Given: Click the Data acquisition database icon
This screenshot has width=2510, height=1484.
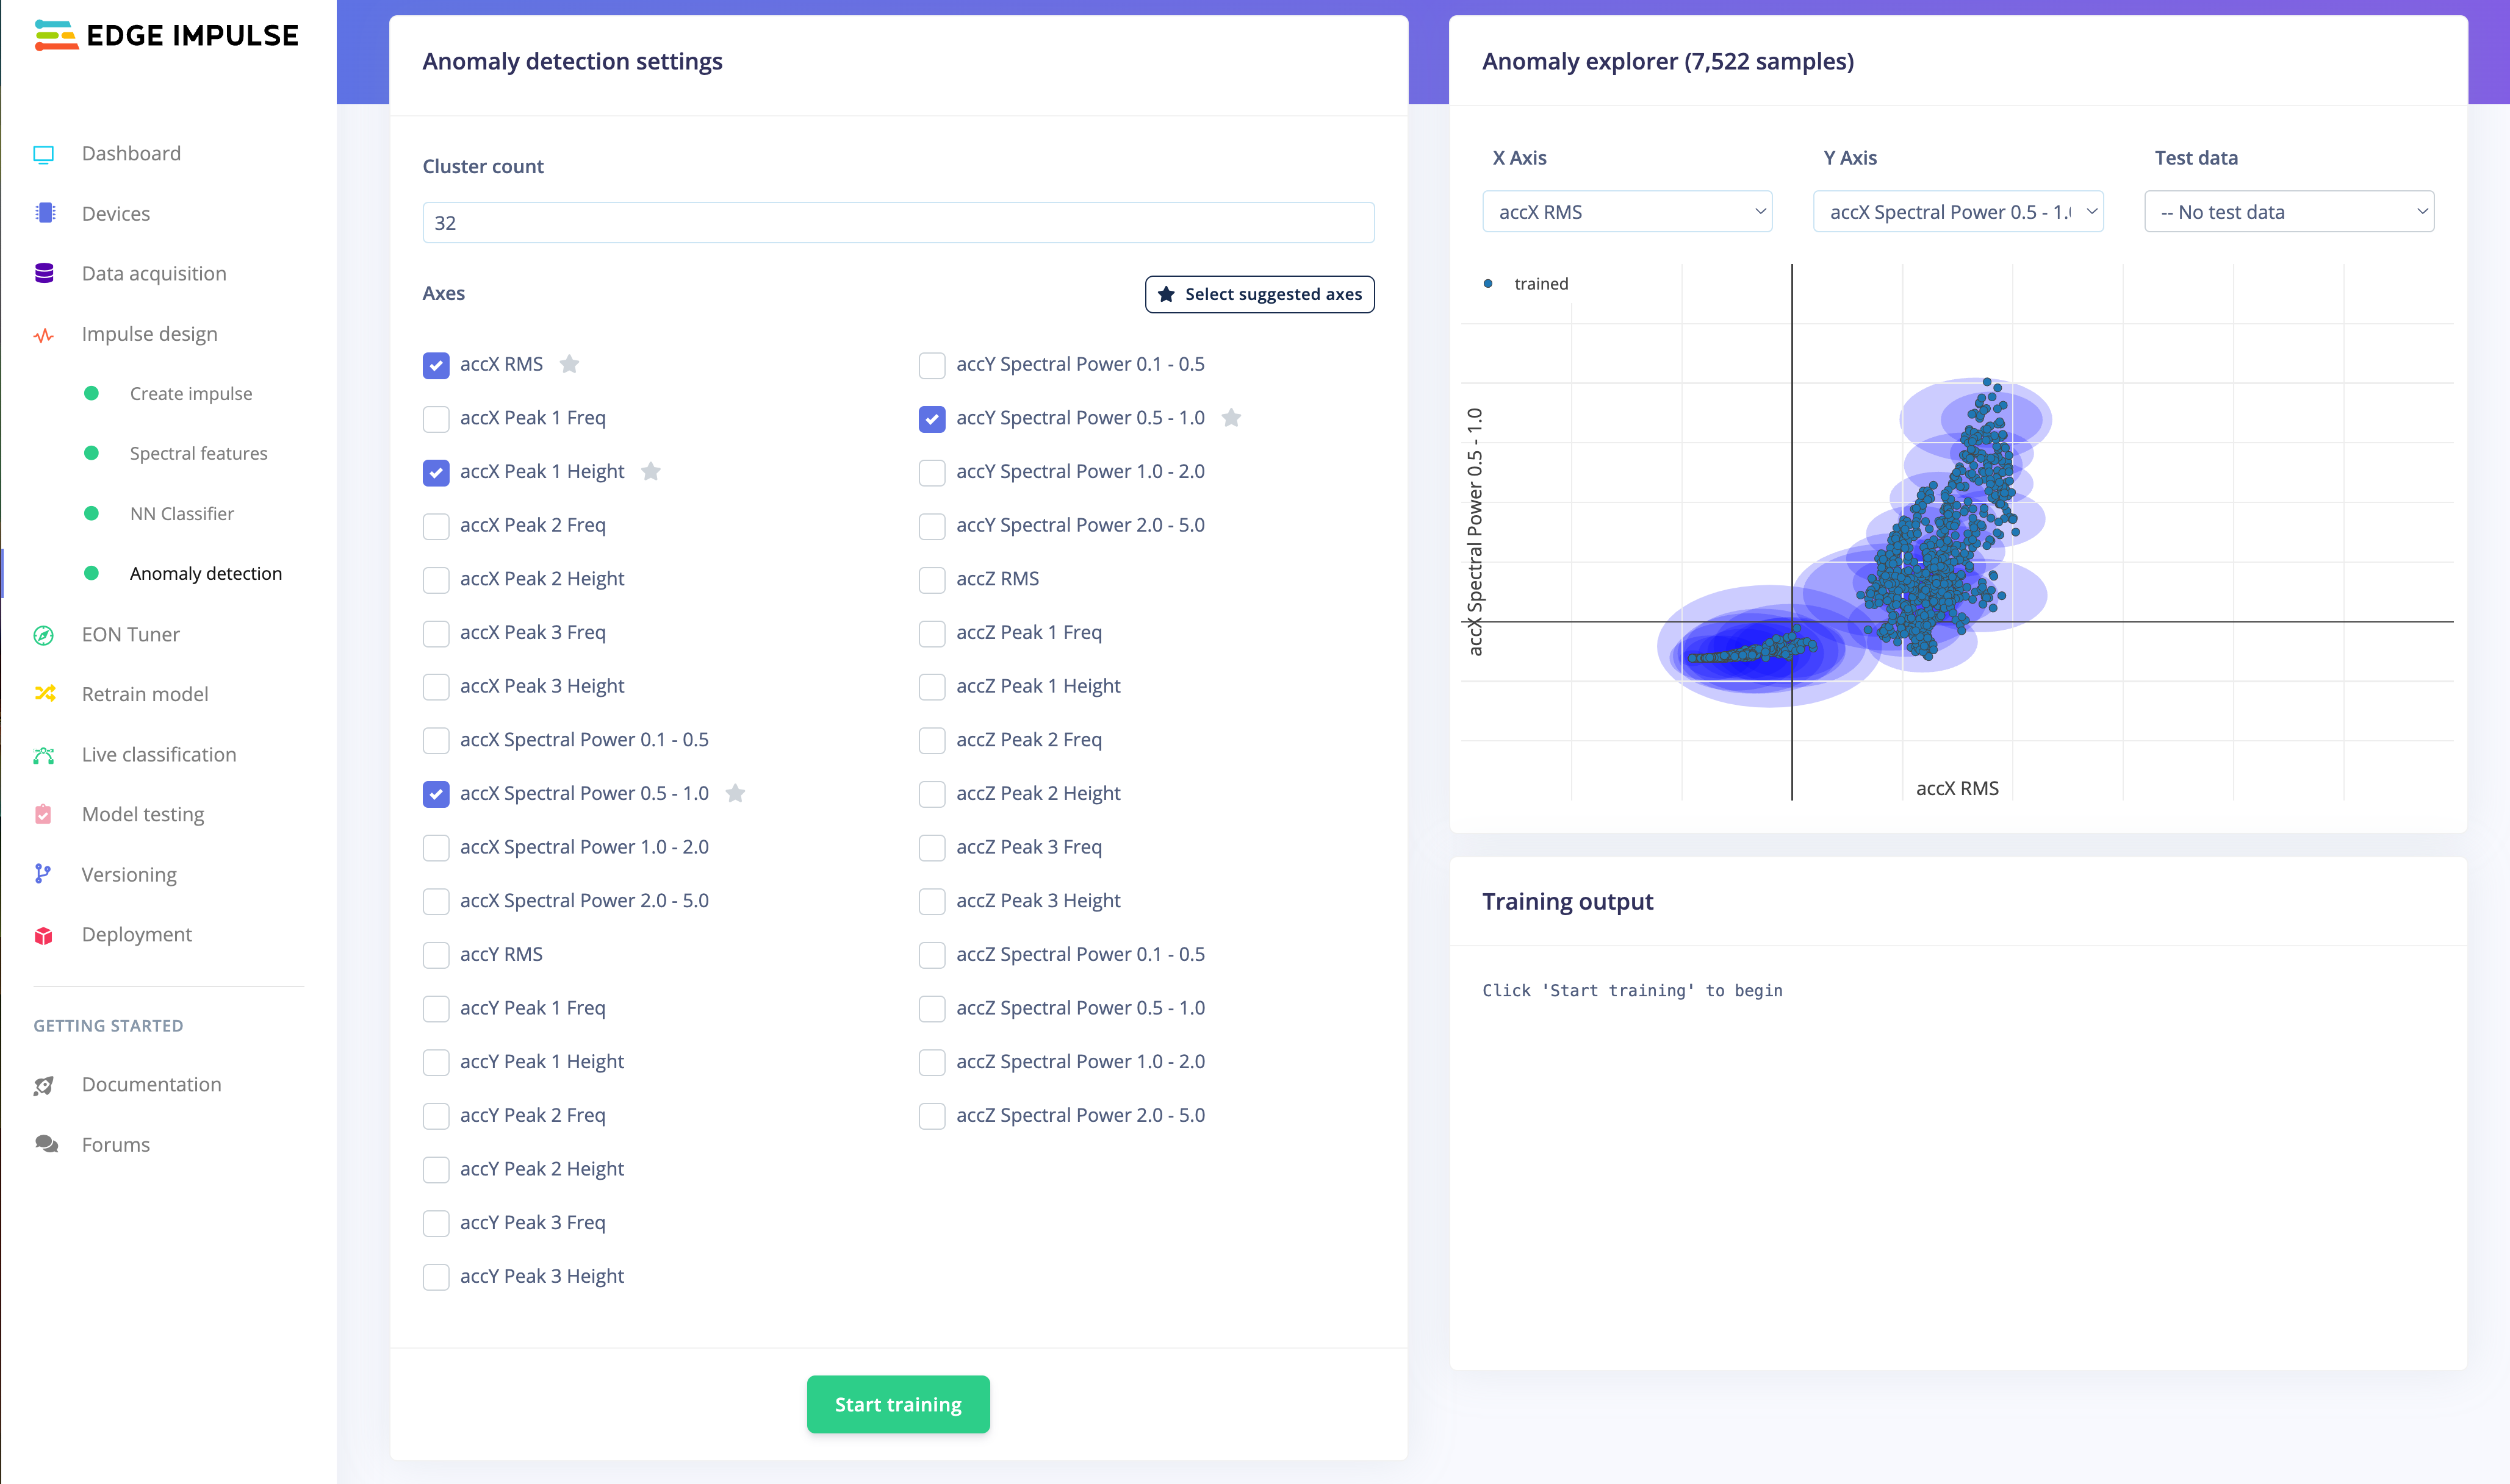Looking at the screenshot, I should click(44, 273).
